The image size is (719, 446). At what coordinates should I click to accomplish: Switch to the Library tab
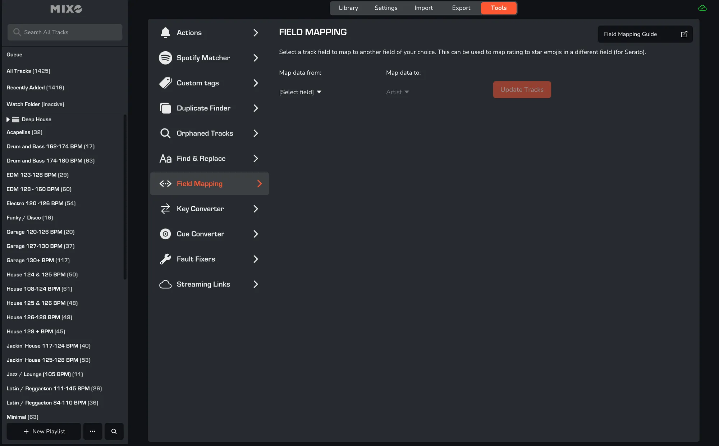click(348, 8)
